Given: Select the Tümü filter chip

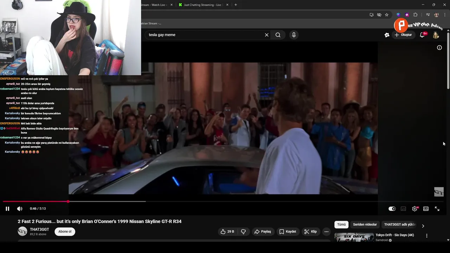Looking at the screenshot, I should [x=341, y=225].
